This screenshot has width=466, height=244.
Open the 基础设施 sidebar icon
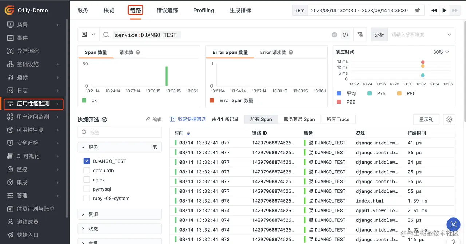tap(11, 64)
